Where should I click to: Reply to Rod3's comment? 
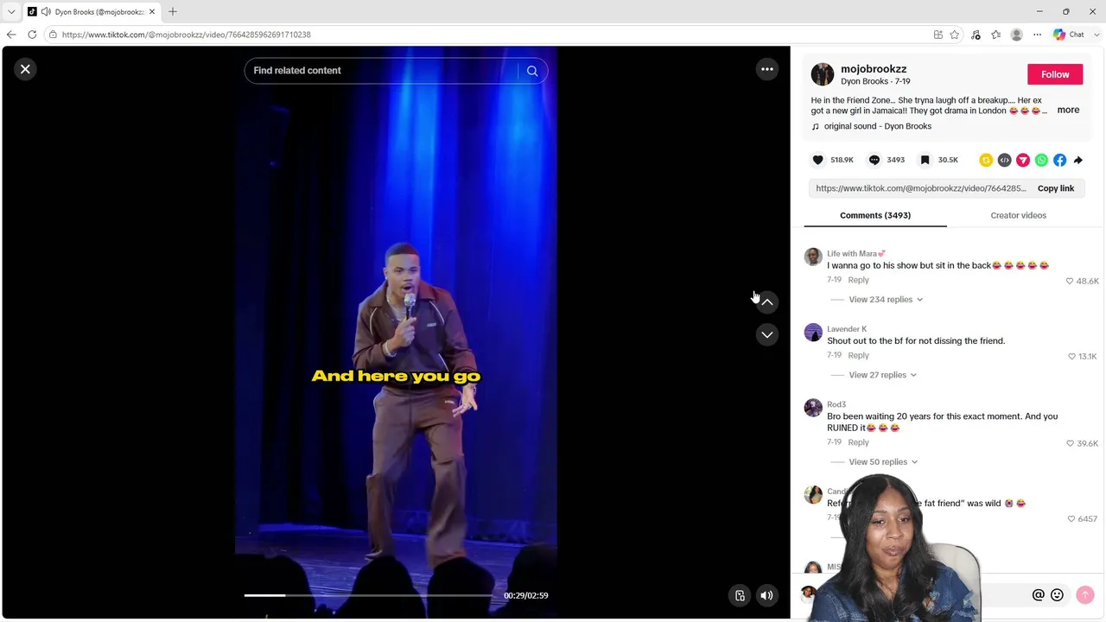point(858,442)
